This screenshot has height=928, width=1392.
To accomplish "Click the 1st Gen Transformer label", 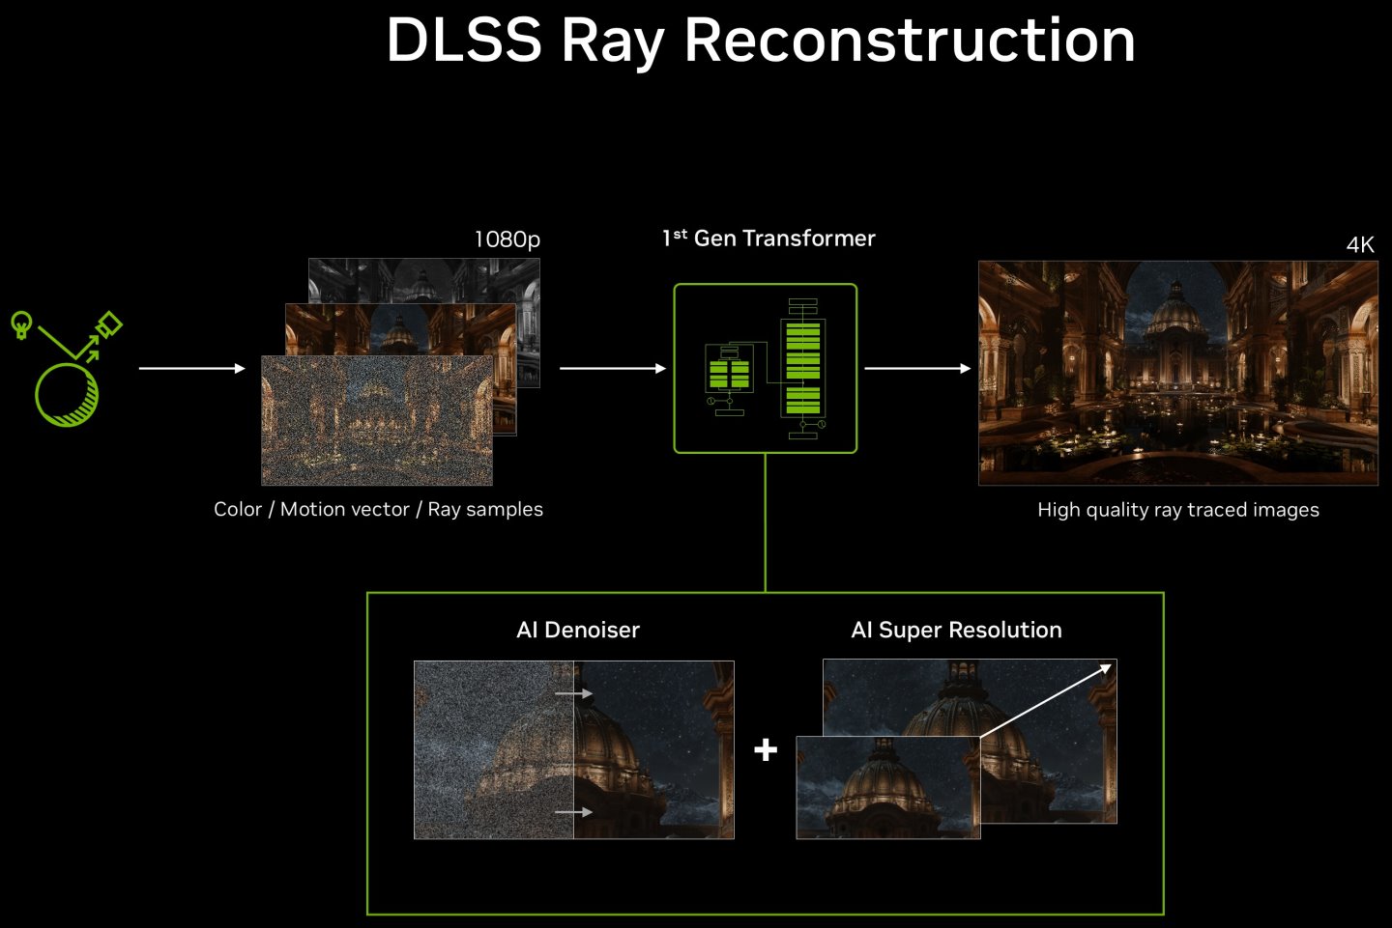I will pyautogui.click(x=768, y=239).
